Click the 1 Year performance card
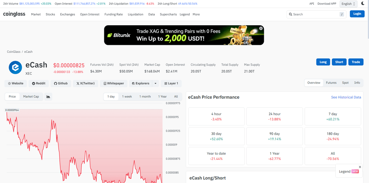 click(x=275, y=156)
